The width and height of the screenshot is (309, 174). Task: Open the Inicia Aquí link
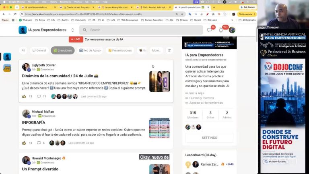pyautogui.click(x=196, y=93)
